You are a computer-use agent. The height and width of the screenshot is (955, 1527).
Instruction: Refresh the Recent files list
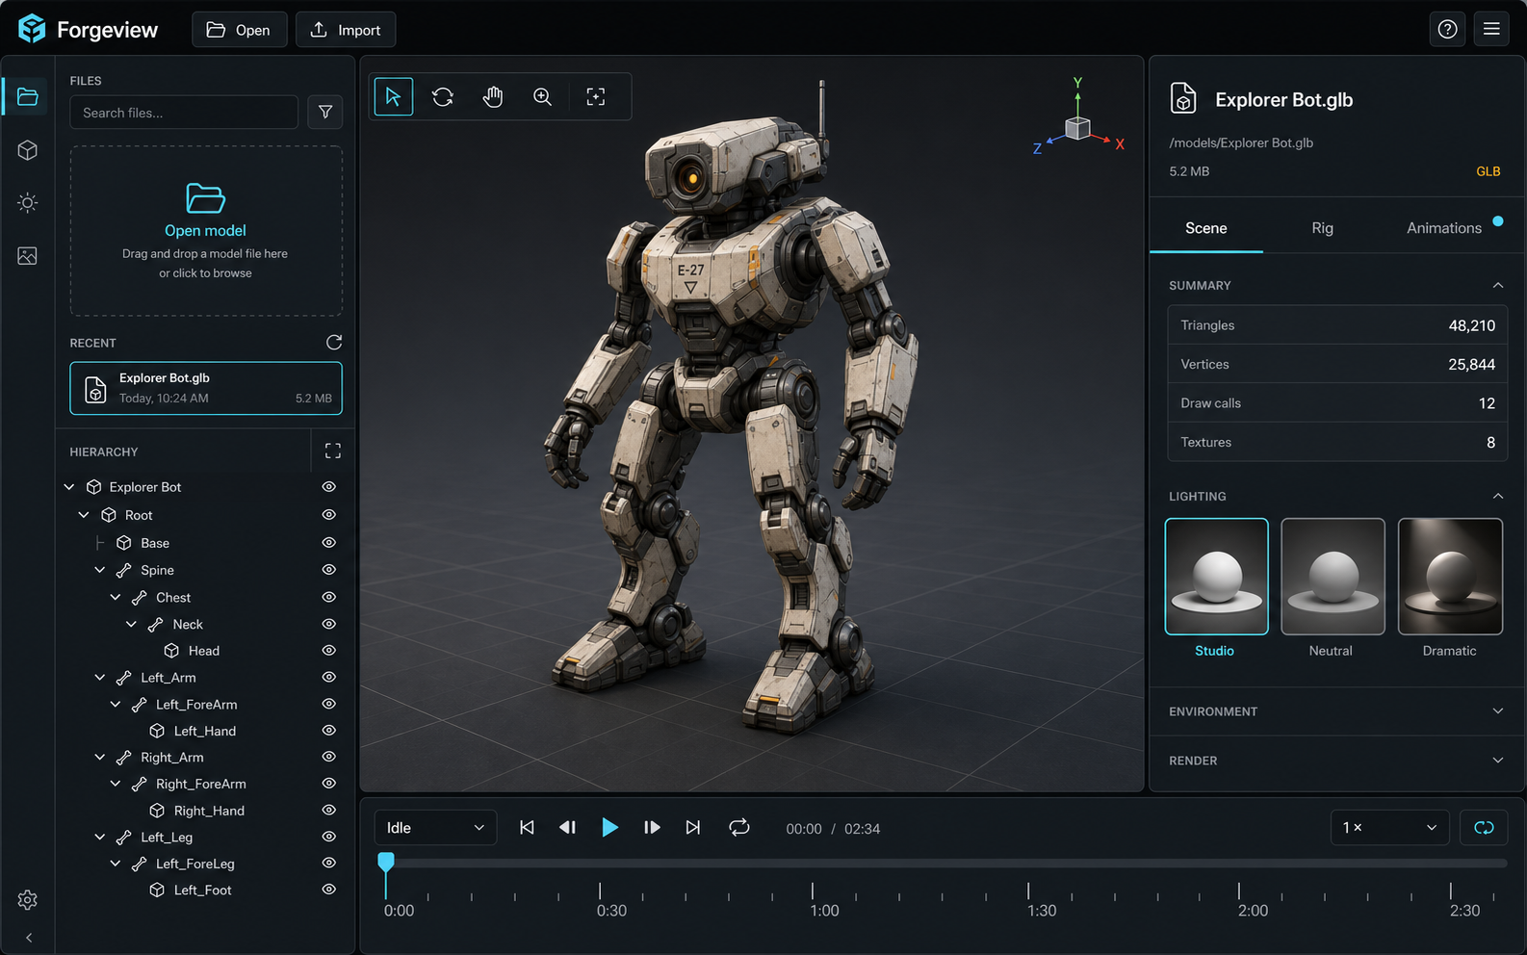point(334,343)
